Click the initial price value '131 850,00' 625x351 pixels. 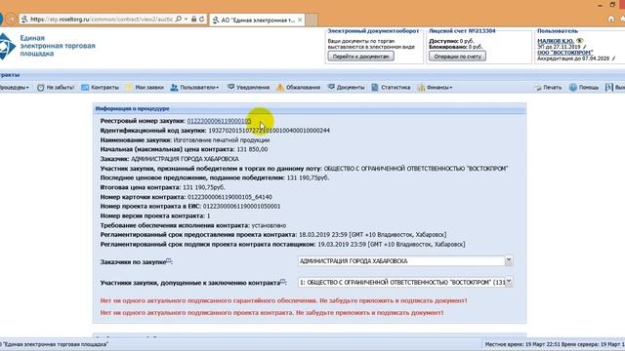[252, 149]
